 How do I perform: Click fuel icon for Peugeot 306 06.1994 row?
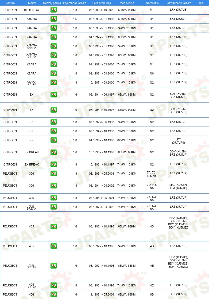54,198
